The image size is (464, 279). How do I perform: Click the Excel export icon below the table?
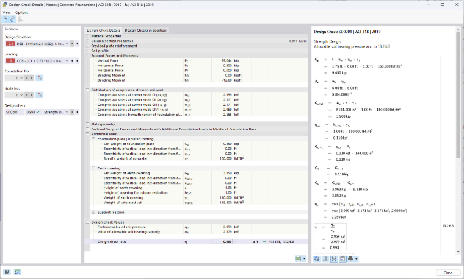click(299, 259)
